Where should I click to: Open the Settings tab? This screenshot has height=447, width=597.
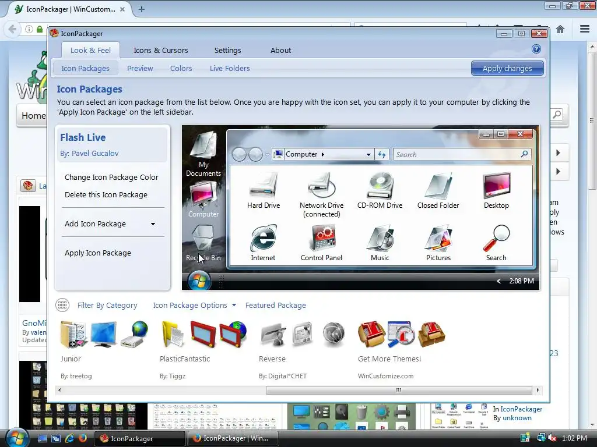pyautogui.click(x=228, y=50)
